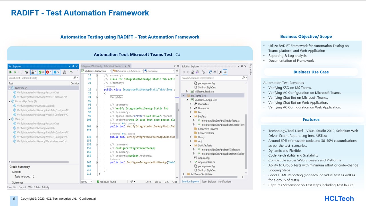Screen dimensions: 366x206
Task: Select VerifyIntegratedNxtGenAppWebsite_ConfigureAC under Web
Action: tap(42, 137)
